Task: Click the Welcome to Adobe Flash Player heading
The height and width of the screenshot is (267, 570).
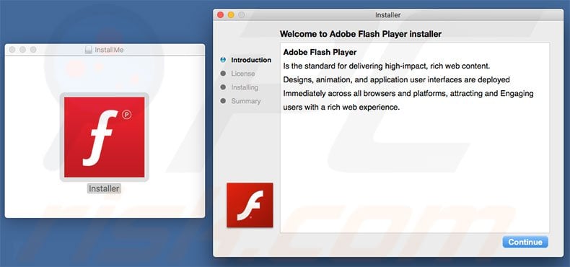Action: (361, 34)
